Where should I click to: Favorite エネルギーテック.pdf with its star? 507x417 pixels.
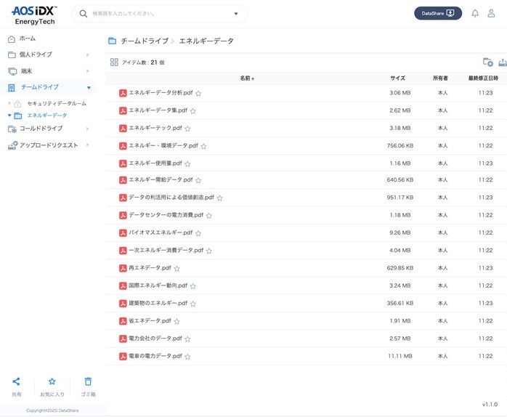tap(187, 129)
